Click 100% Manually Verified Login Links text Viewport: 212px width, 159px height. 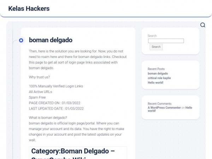coord(56,86)
